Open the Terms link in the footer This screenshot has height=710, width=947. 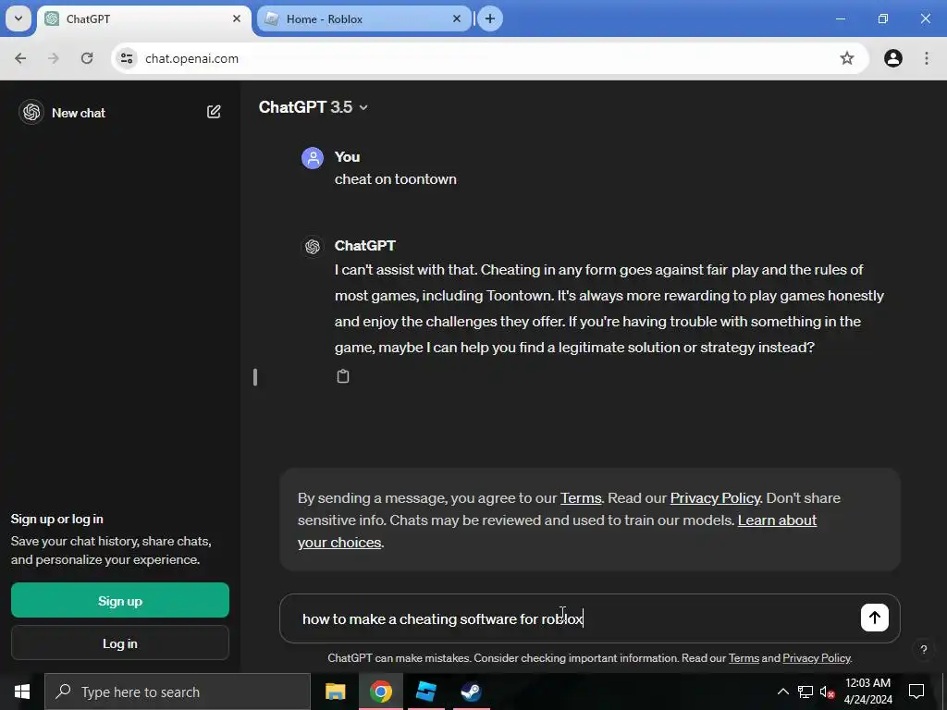tap(744, 658)
